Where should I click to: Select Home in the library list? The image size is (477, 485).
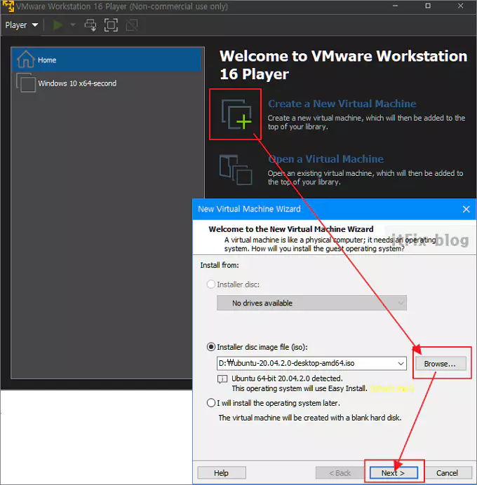point(106,60)
